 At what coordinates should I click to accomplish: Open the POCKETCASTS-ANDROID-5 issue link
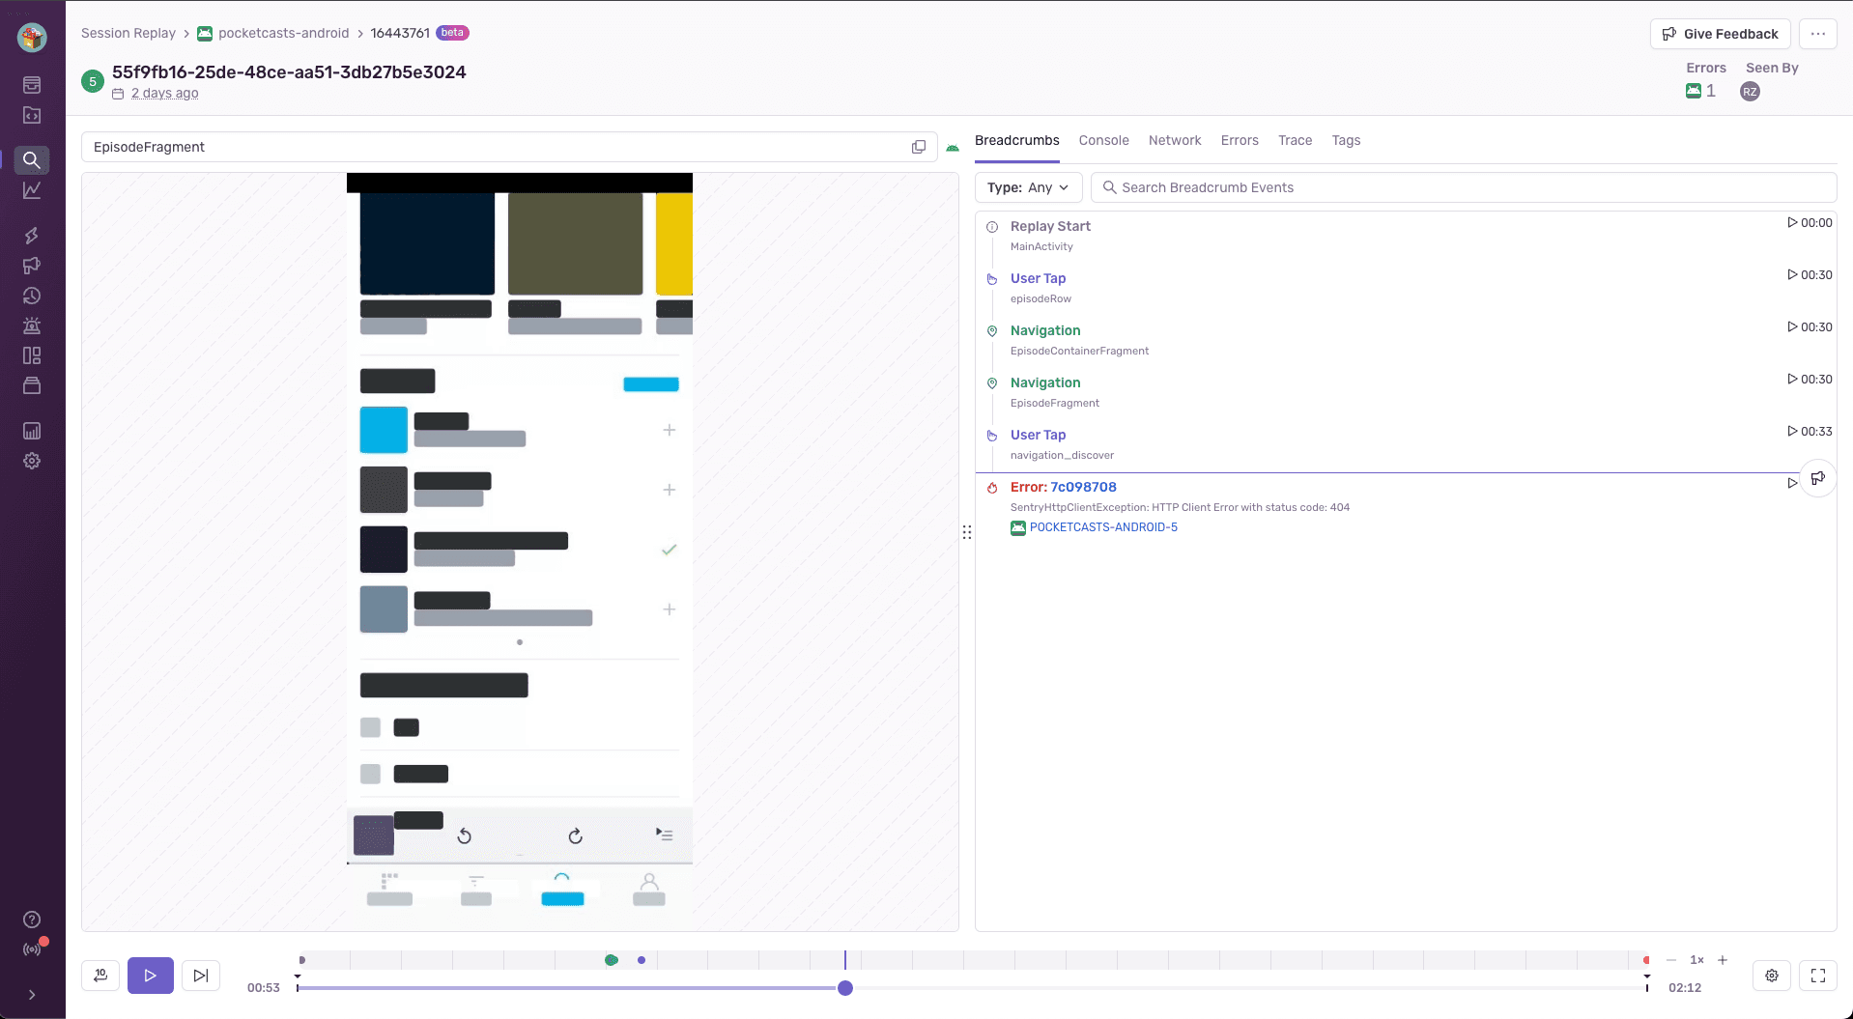[1104, 527]
